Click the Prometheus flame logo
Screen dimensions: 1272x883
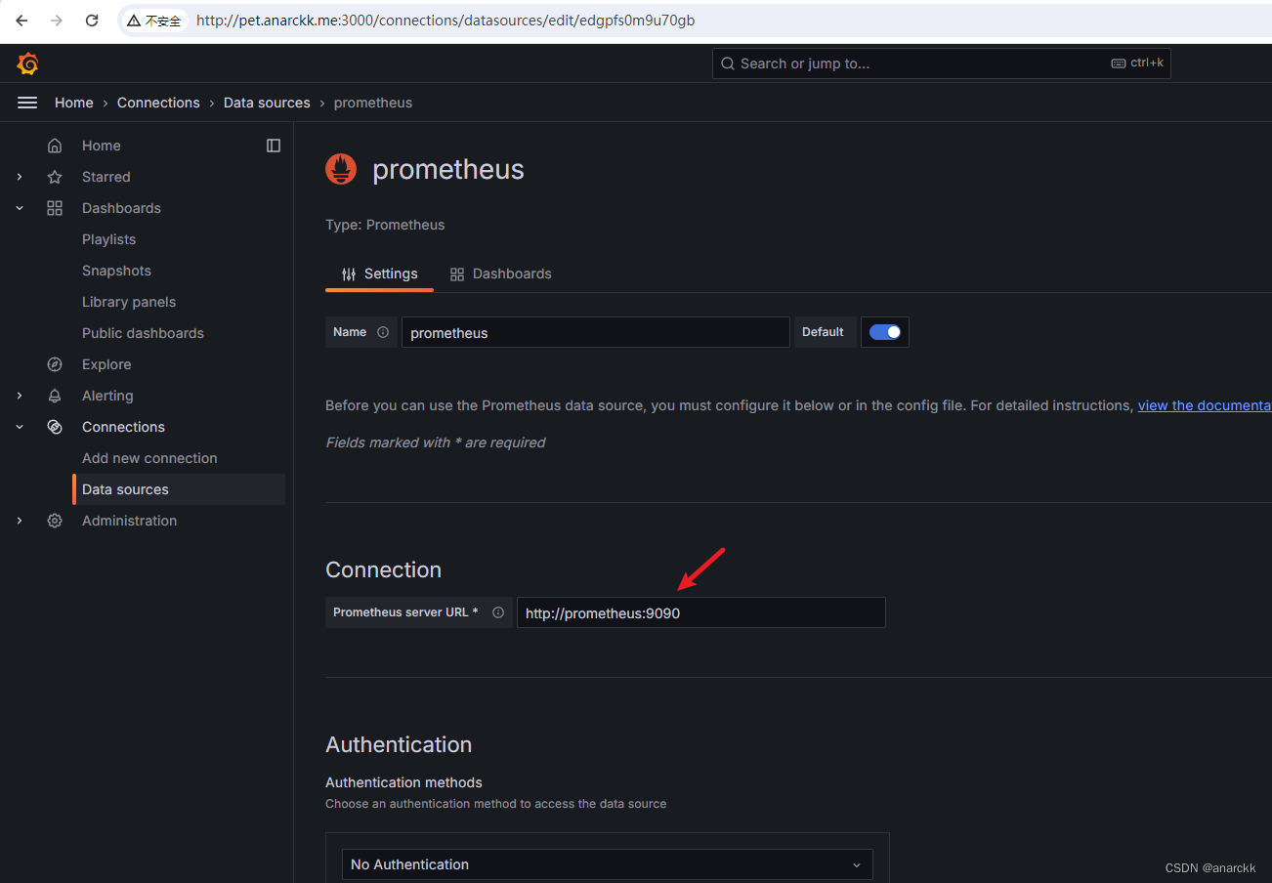tap(341, 169)
